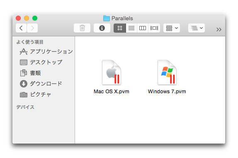Click the trash delete toolbar button
This screenshot has width=238, height=158.
82,28
